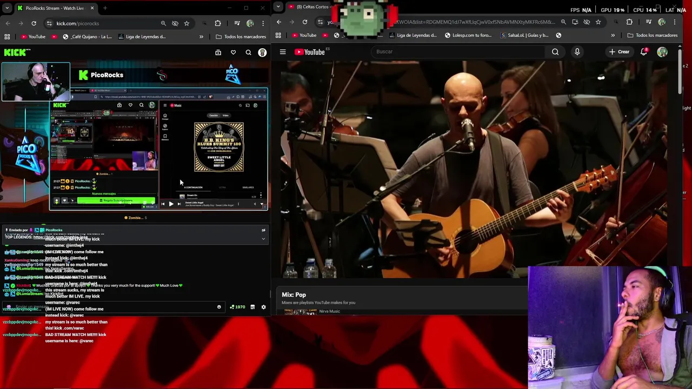This screenshot has width=692, height=389.
Task: Reload the YouTube page
Action: 304,22
